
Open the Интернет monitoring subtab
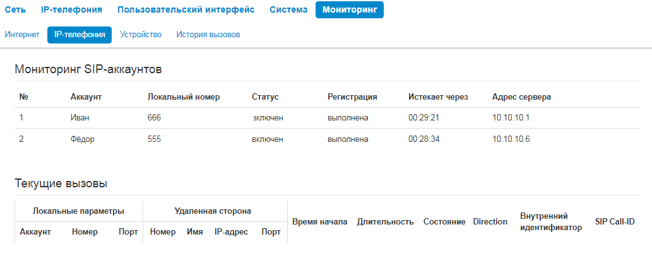[x=22, y=35]
